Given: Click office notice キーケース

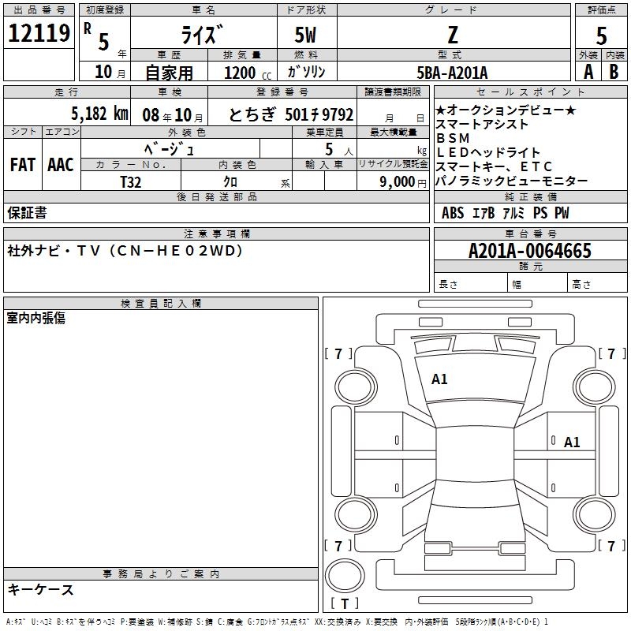Looking at the screenshot, I should [41, 589].
